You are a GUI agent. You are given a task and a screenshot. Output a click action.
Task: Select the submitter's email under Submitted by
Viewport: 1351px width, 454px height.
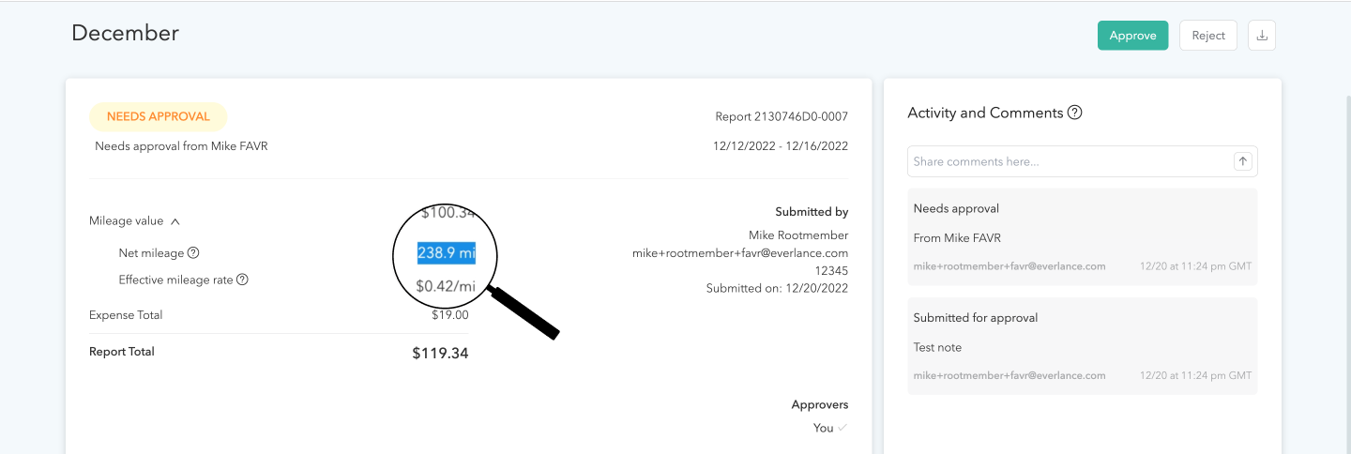(739, 253)
